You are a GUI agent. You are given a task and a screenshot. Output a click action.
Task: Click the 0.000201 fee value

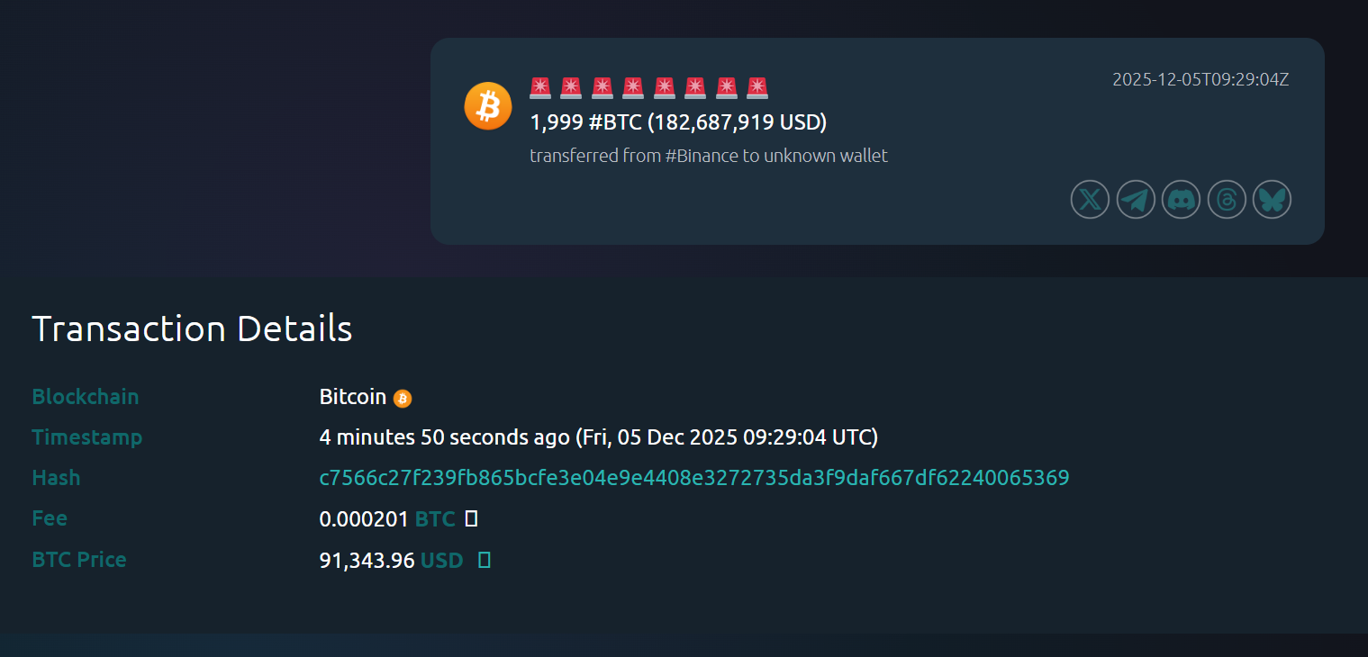click(x=364, y=518)
